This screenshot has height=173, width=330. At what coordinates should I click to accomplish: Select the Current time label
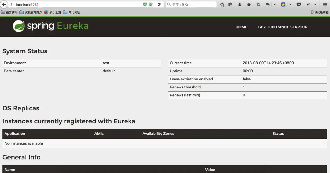click(x=181, y=63)
